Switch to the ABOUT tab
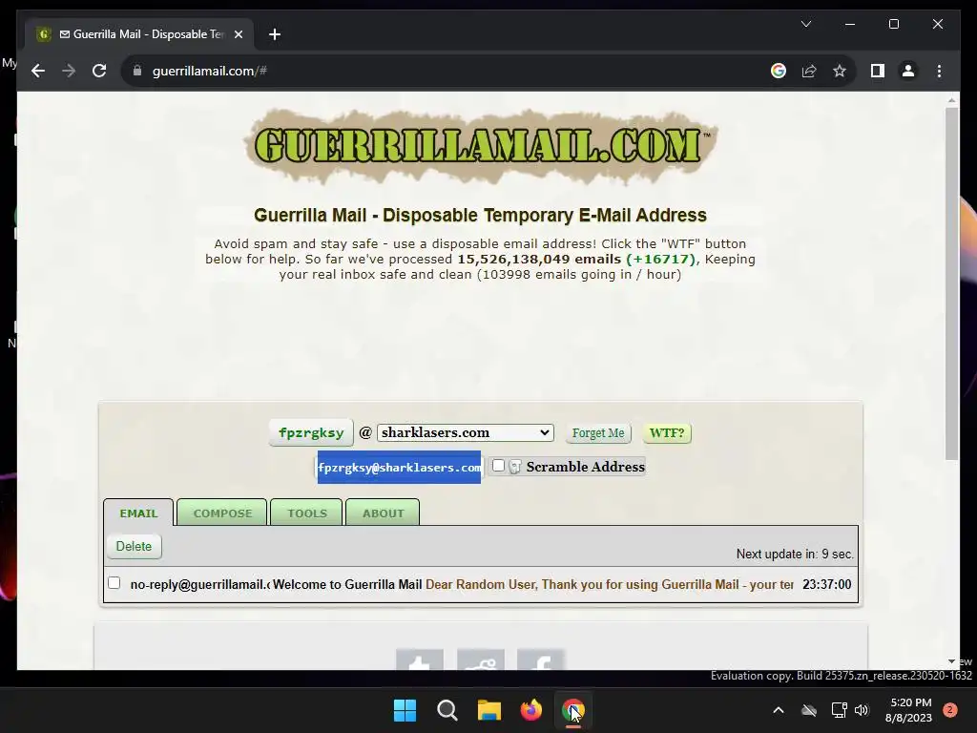 coord(383,513)
